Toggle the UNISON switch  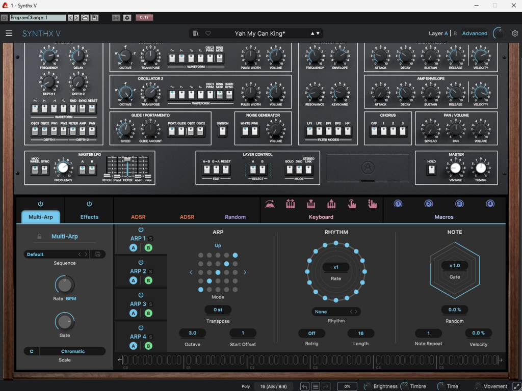pos(222,131)
